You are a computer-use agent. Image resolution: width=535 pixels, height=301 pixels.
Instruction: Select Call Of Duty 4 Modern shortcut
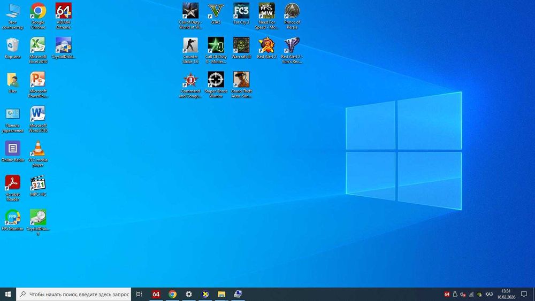click(216, 50)
